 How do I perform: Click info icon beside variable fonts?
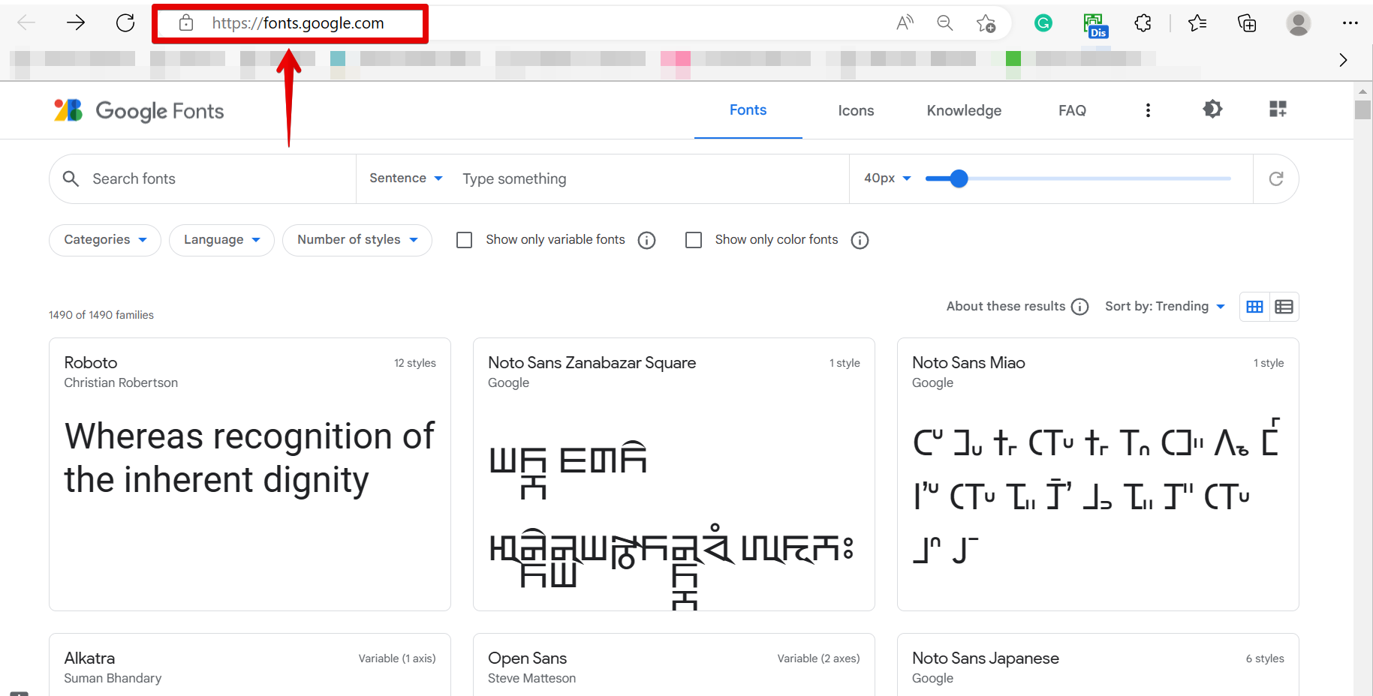click(646, 240)
